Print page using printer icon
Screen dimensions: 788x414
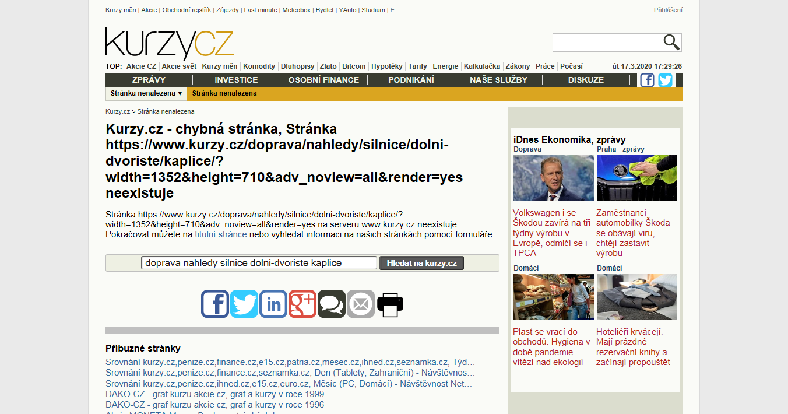pyautogui.click(x=390, y=304)
